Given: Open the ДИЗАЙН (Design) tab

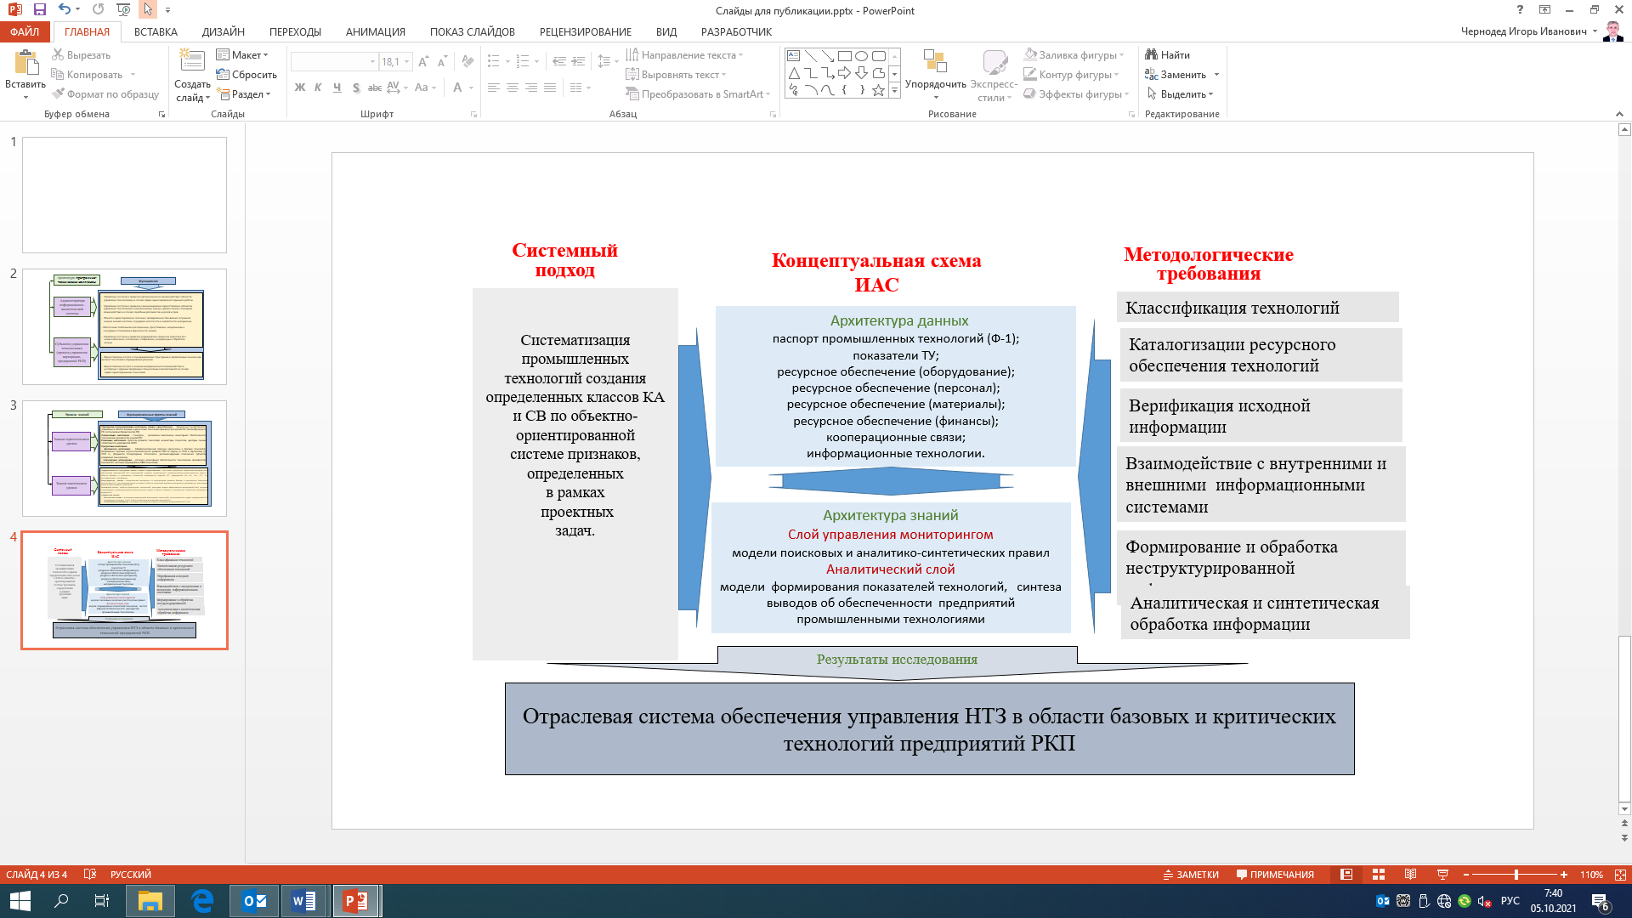Looking at the screenshot, I should (224, 31).
